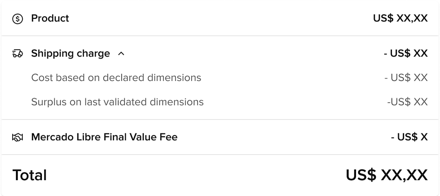The height and width of the screenshot is (196, 440).
Task: Select the Product row label
Action: coord(50,18)
